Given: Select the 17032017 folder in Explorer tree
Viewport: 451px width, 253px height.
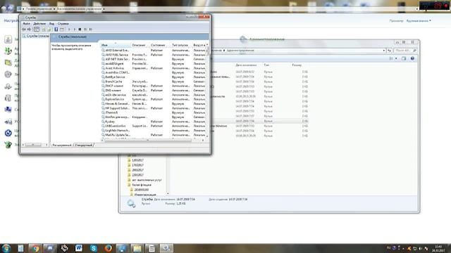Looking at the screenshot, I should click(x=138, y=165).
